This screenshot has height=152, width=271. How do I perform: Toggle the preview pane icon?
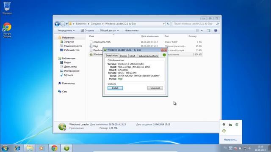209,30
